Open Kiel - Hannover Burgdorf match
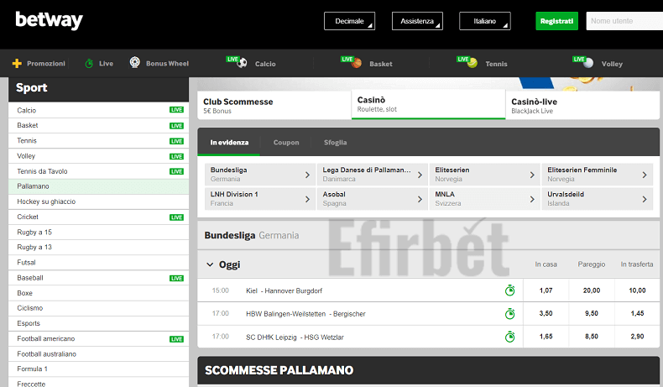Viewport: 663px width, 387px height. point(285,291)
